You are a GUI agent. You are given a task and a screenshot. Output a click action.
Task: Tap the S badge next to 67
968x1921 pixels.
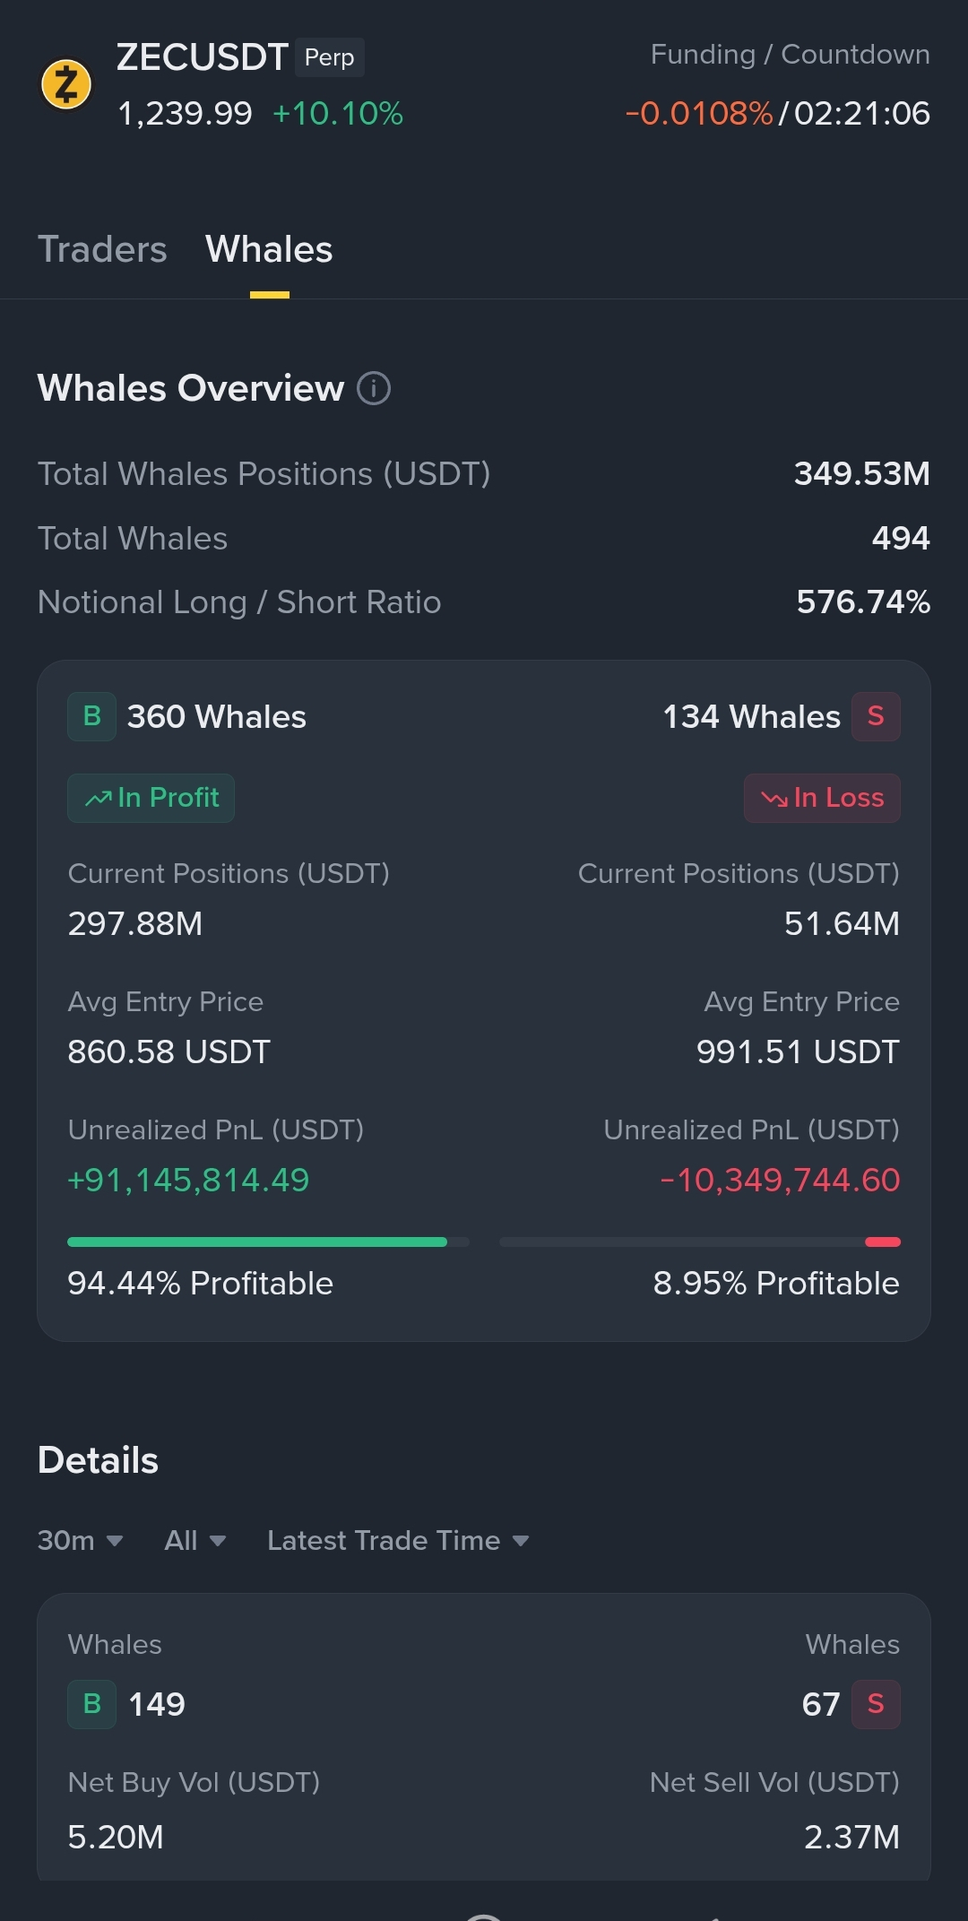(x=876, y=1704)
